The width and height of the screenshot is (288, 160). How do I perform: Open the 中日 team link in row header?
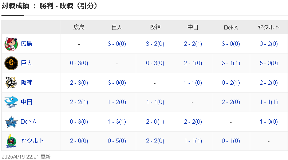(27, 102)
